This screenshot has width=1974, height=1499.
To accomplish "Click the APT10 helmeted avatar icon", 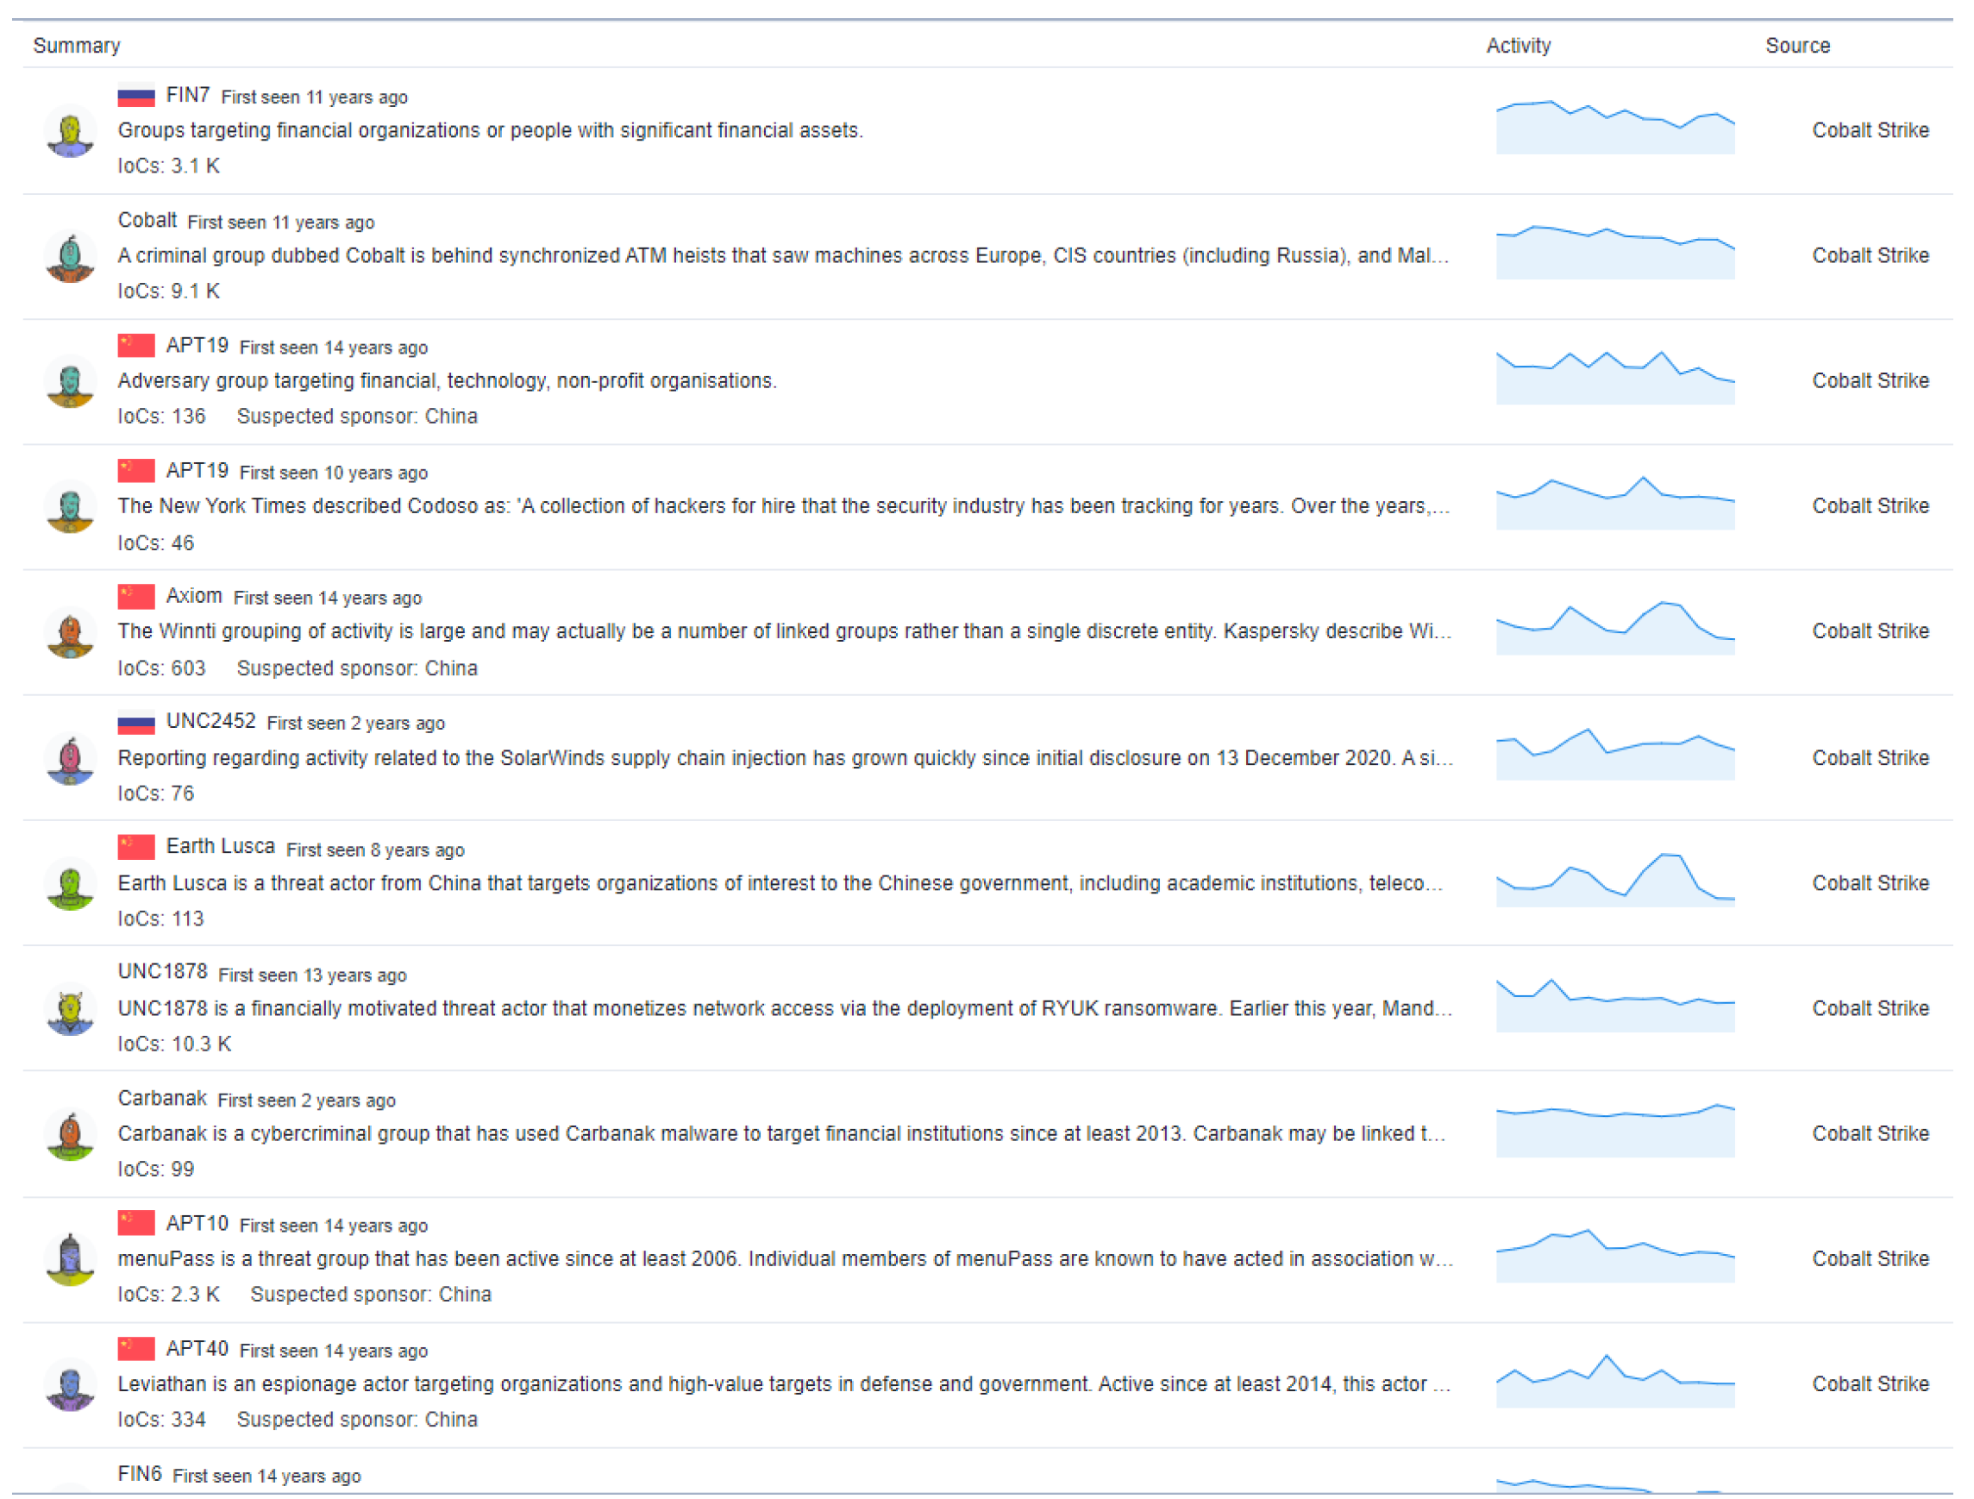I will point(71,1260).
